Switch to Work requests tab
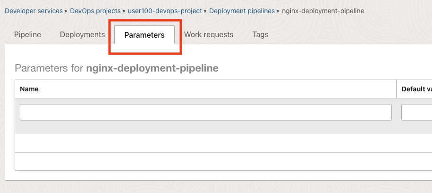The height and width of the screenshot is (193, 432). [x=209, y=34]
